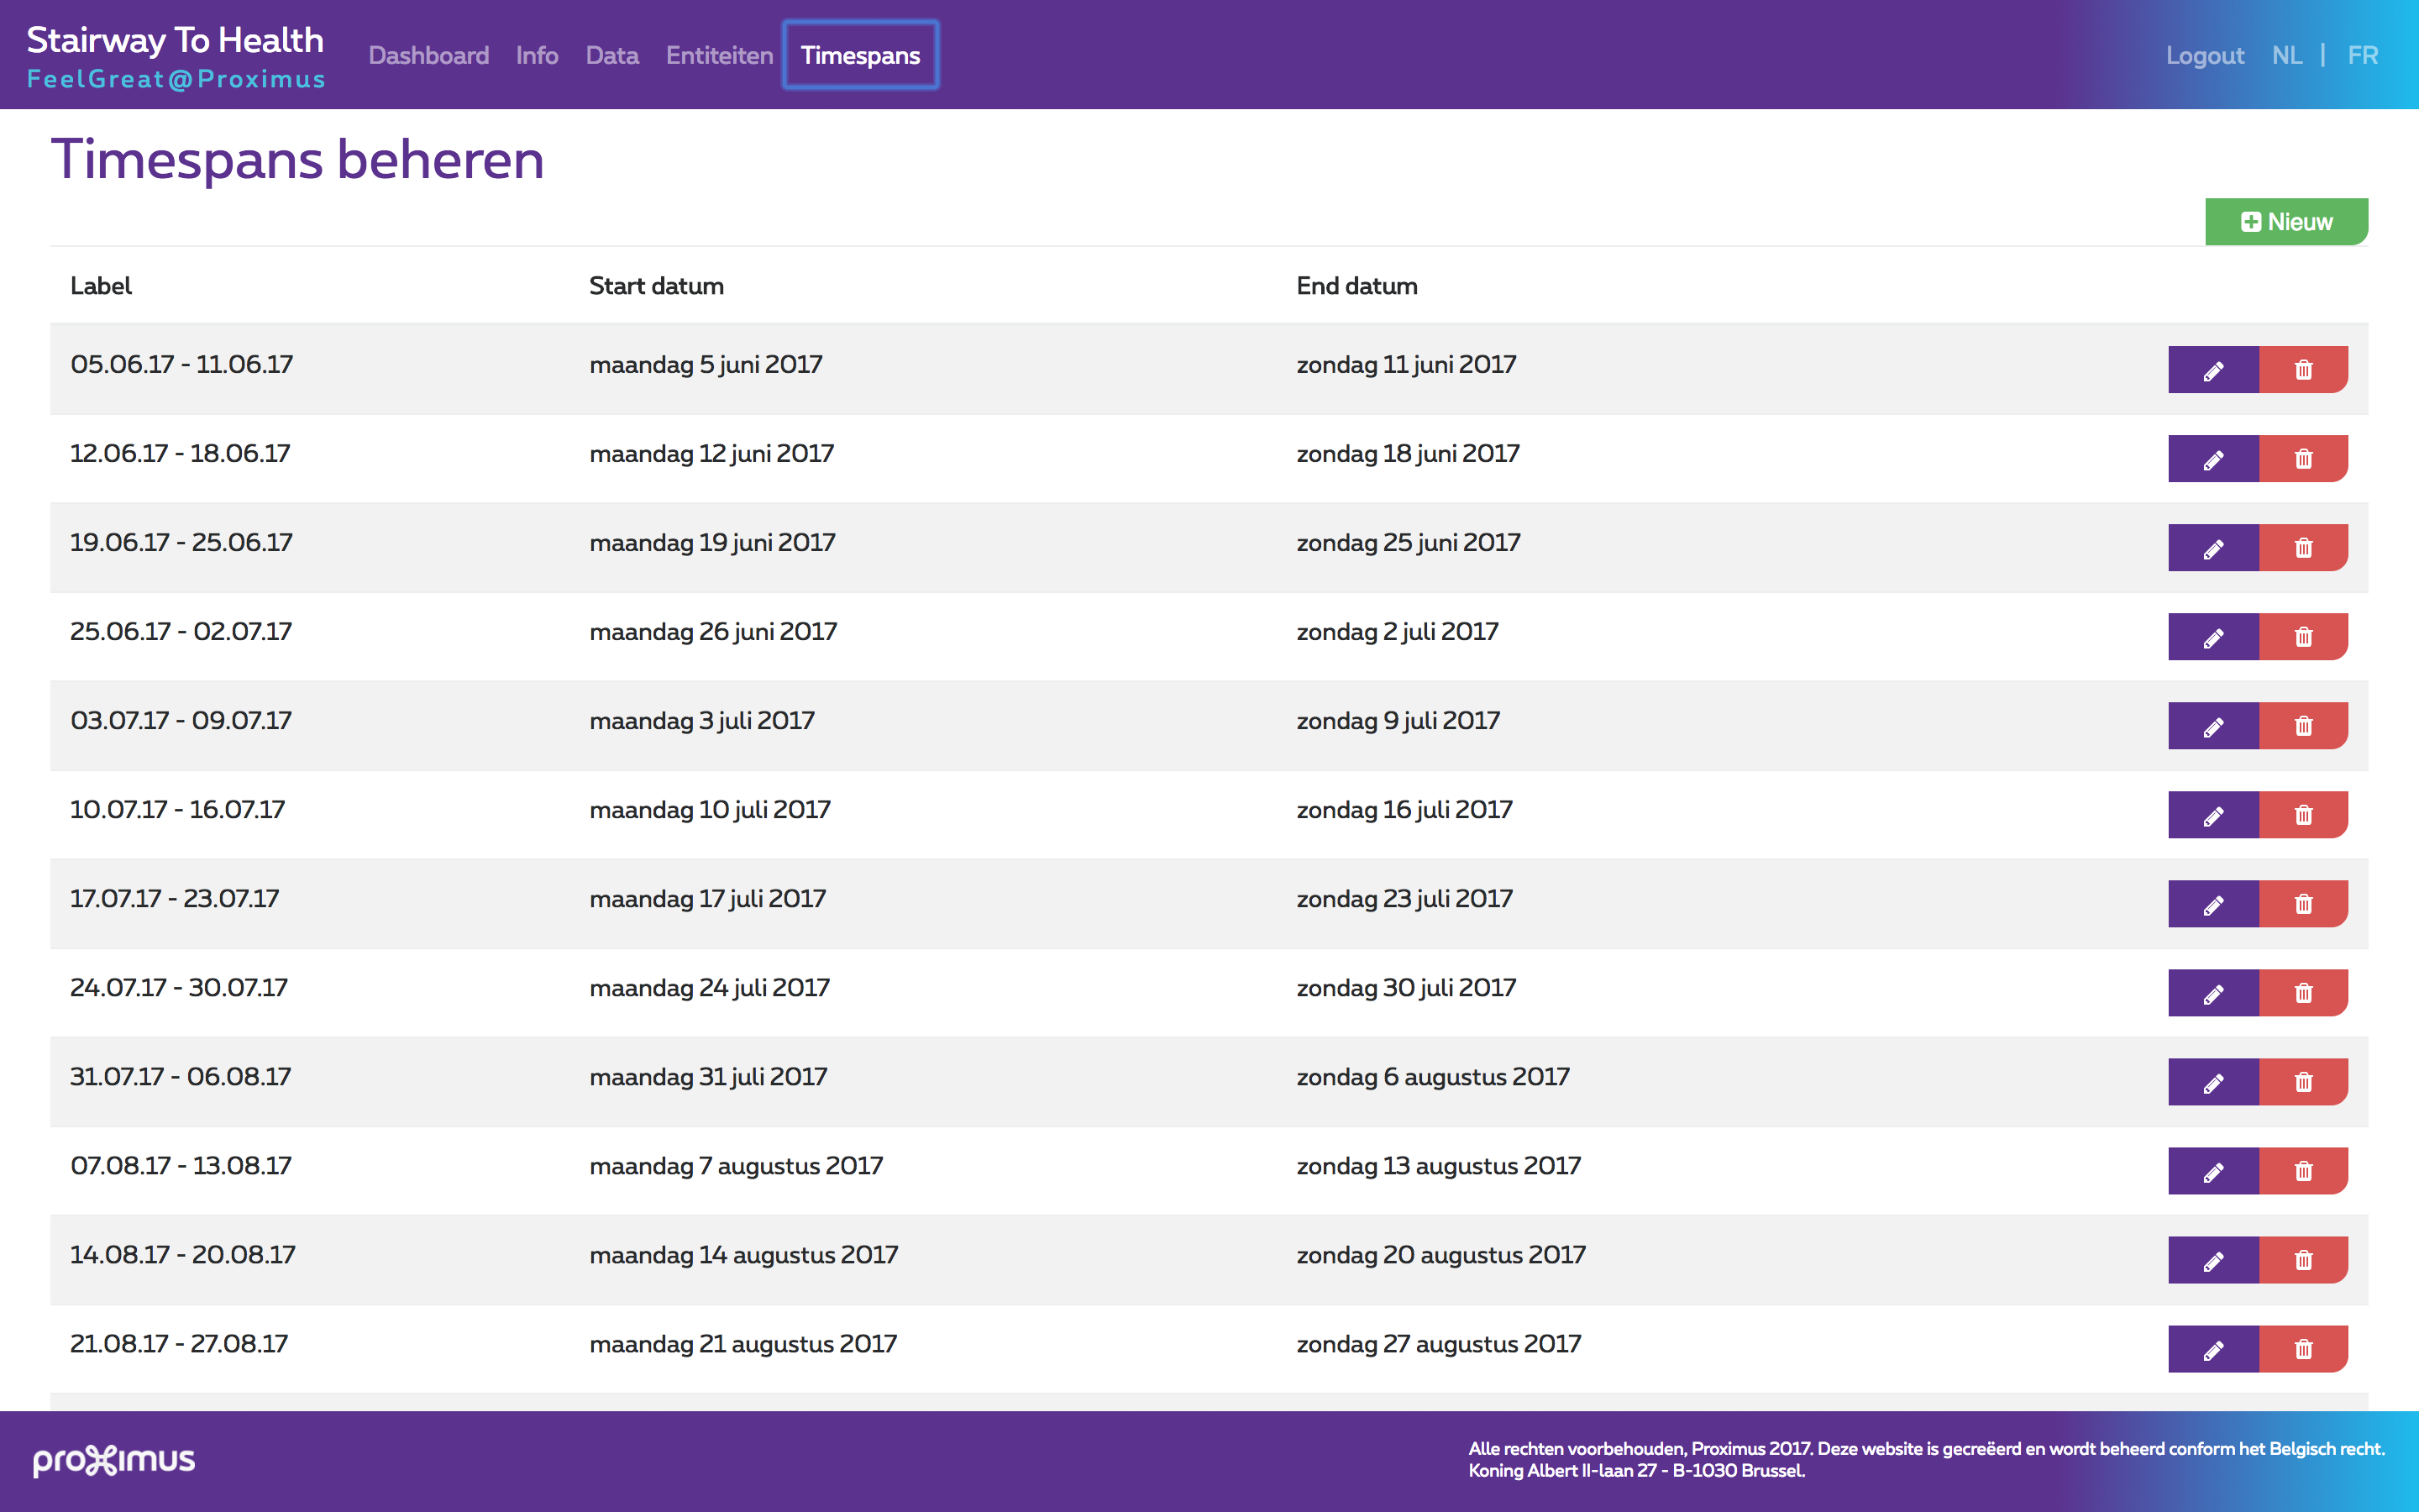Edit the 19.06.17 - 25.06.17 timespan

coord(2213,548)
